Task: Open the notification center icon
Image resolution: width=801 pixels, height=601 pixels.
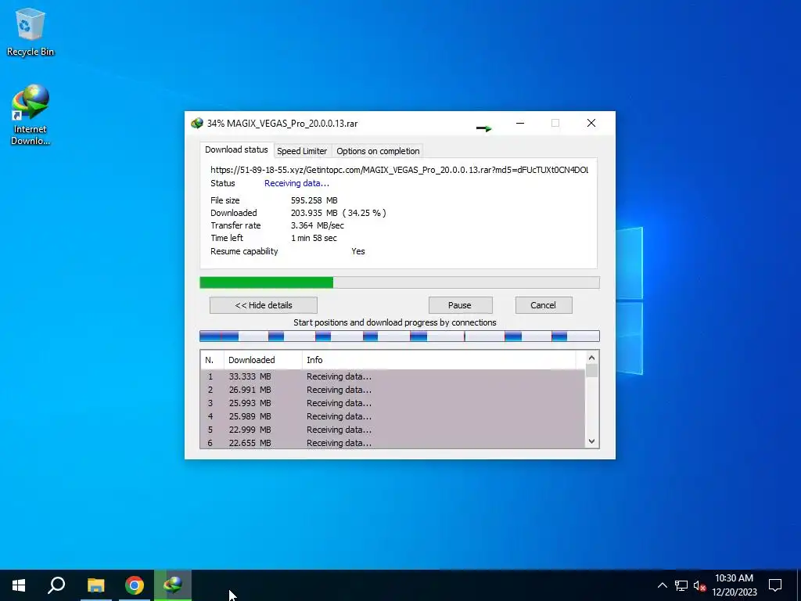Action: click(x=775, y=585)
